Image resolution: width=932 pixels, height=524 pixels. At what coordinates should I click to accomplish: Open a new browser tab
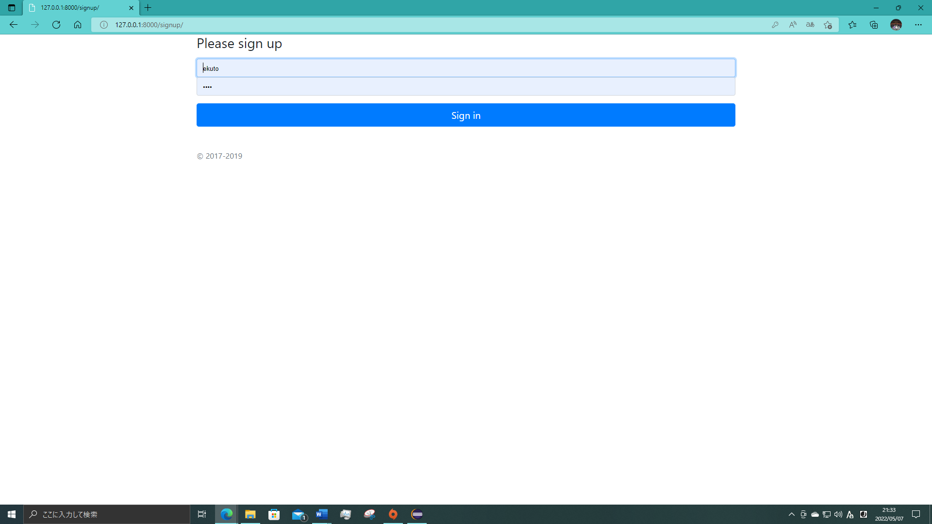[148, 8]
